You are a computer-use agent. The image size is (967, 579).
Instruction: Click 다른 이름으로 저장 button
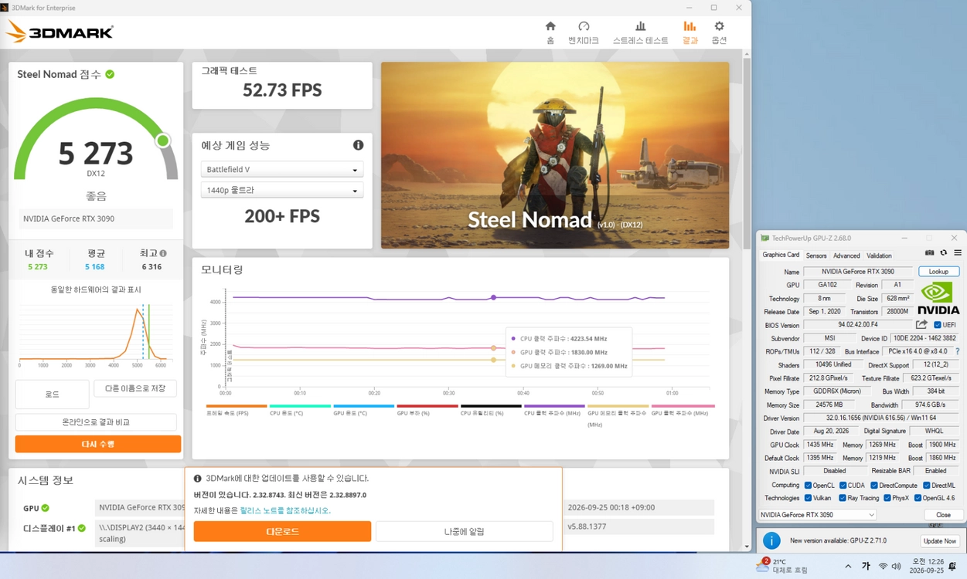pyautogui.click(x=135, y=388)
